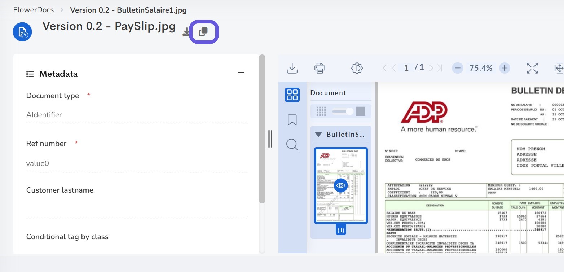
Task: Open the search panel magnifier
Action: pyautogui.click(x=292, y=145)
